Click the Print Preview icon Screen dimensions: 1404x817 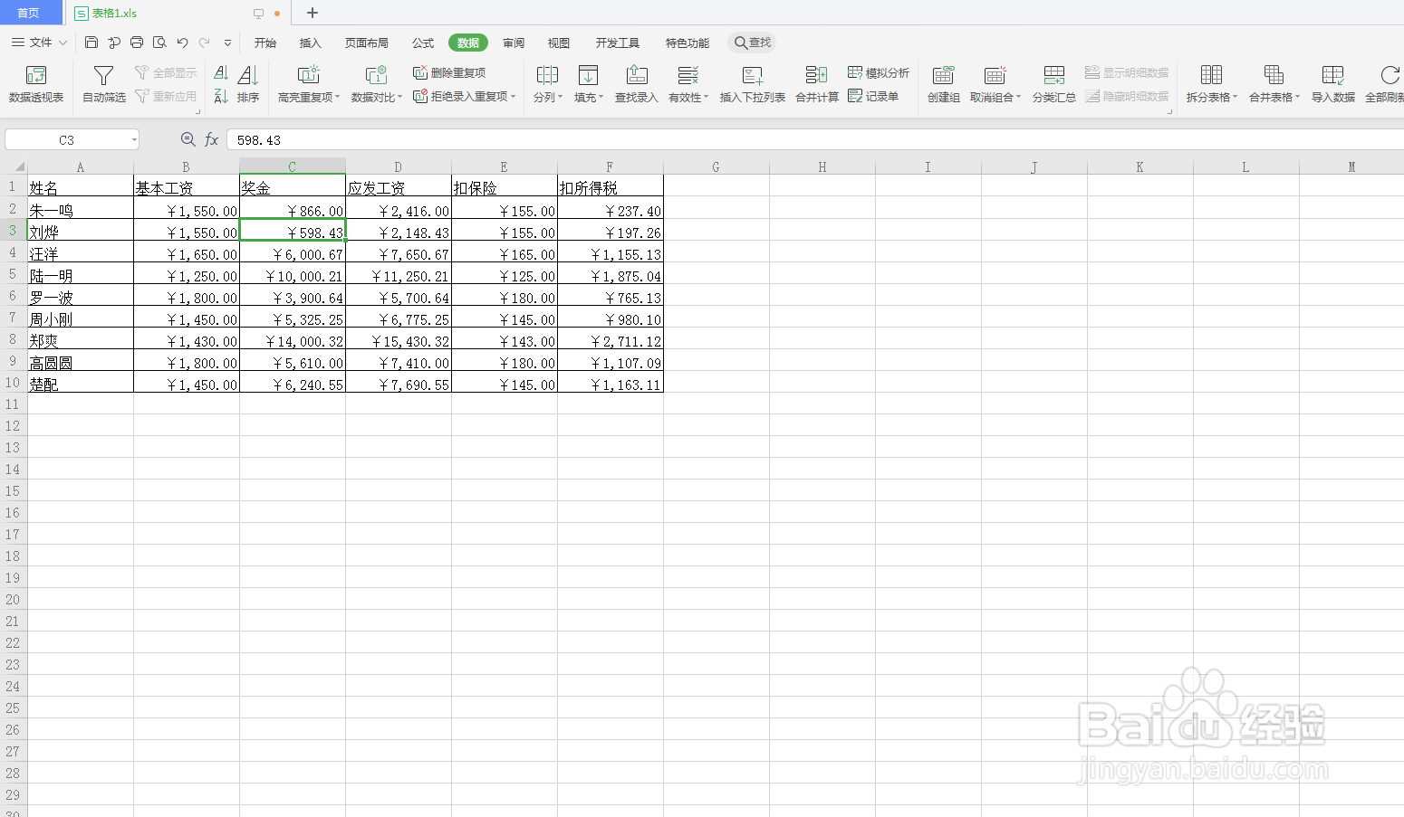[x=159, y=43]
